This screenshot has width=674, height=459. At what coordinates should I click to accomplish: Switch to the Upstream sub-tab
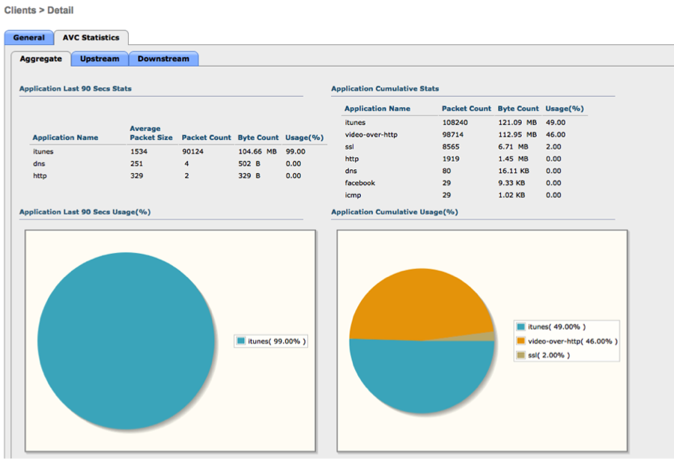pyautogui.click(x=100, y=58)
